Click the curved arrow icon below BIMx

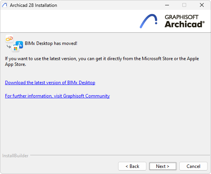(9, 47)
